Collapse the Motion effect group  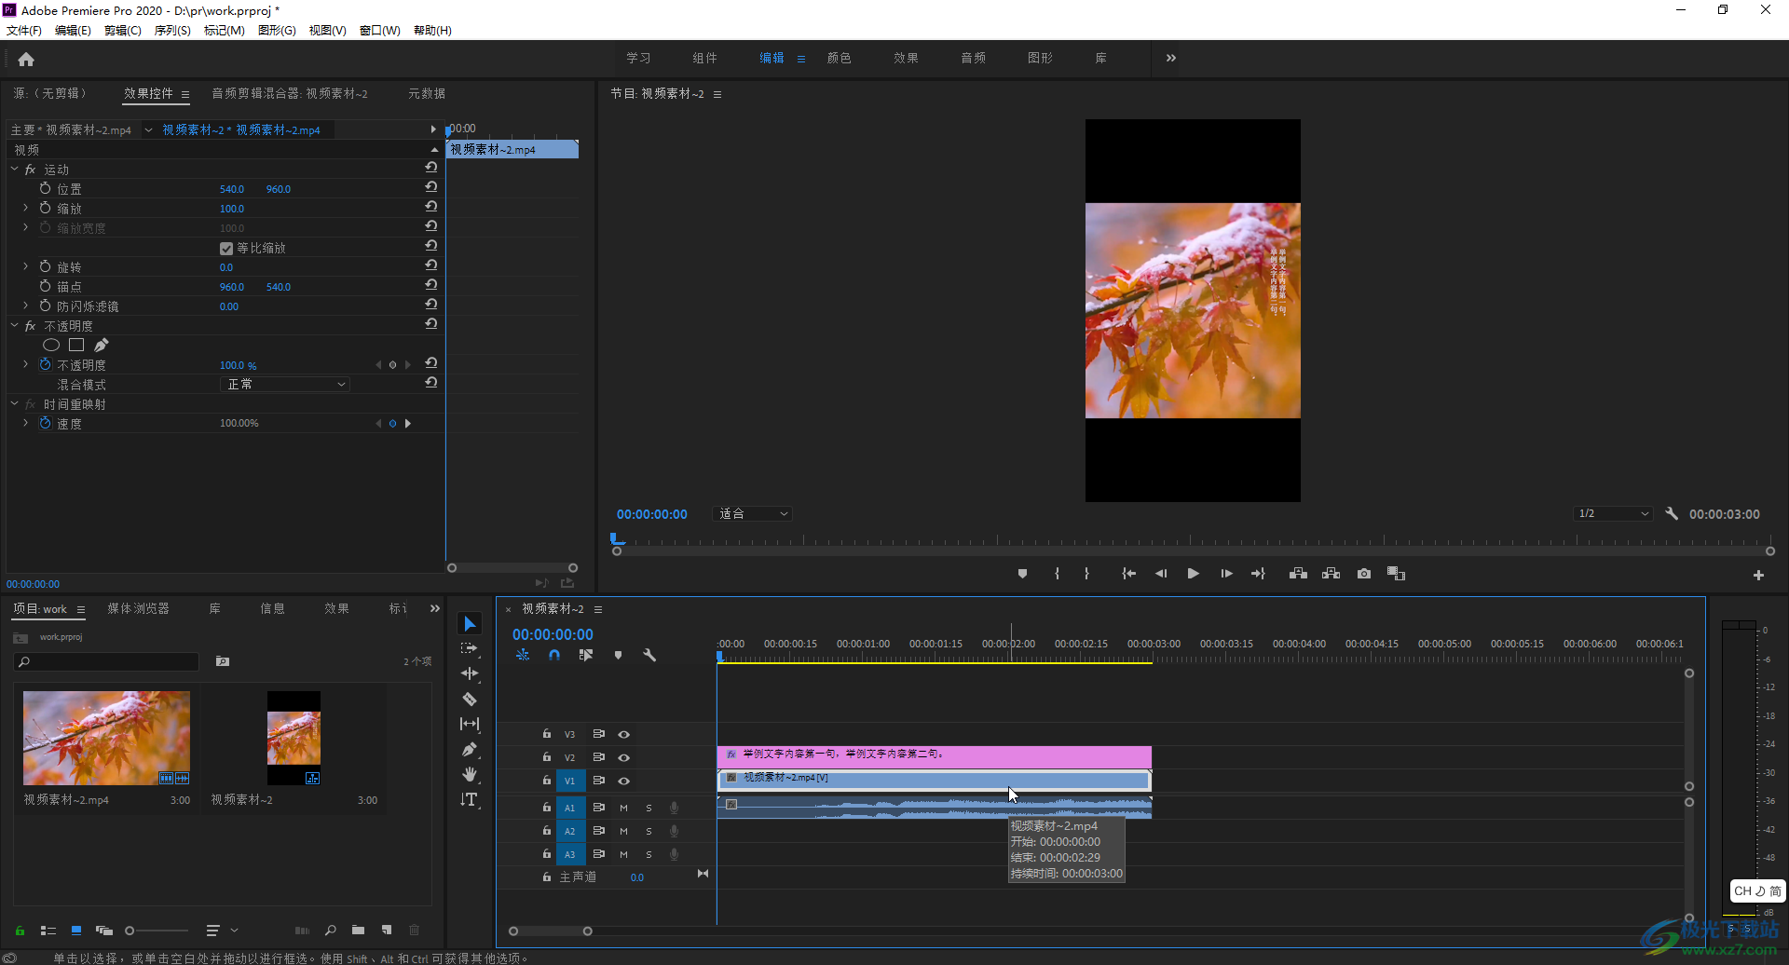[x=14, y=169]
